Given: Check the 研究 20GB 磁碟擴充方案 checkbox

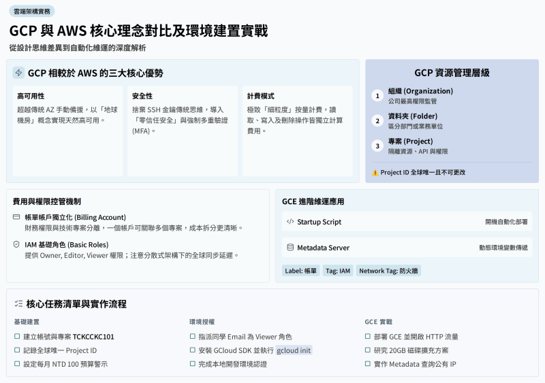Looking at the screenshot, I should [x=368, y=350].
